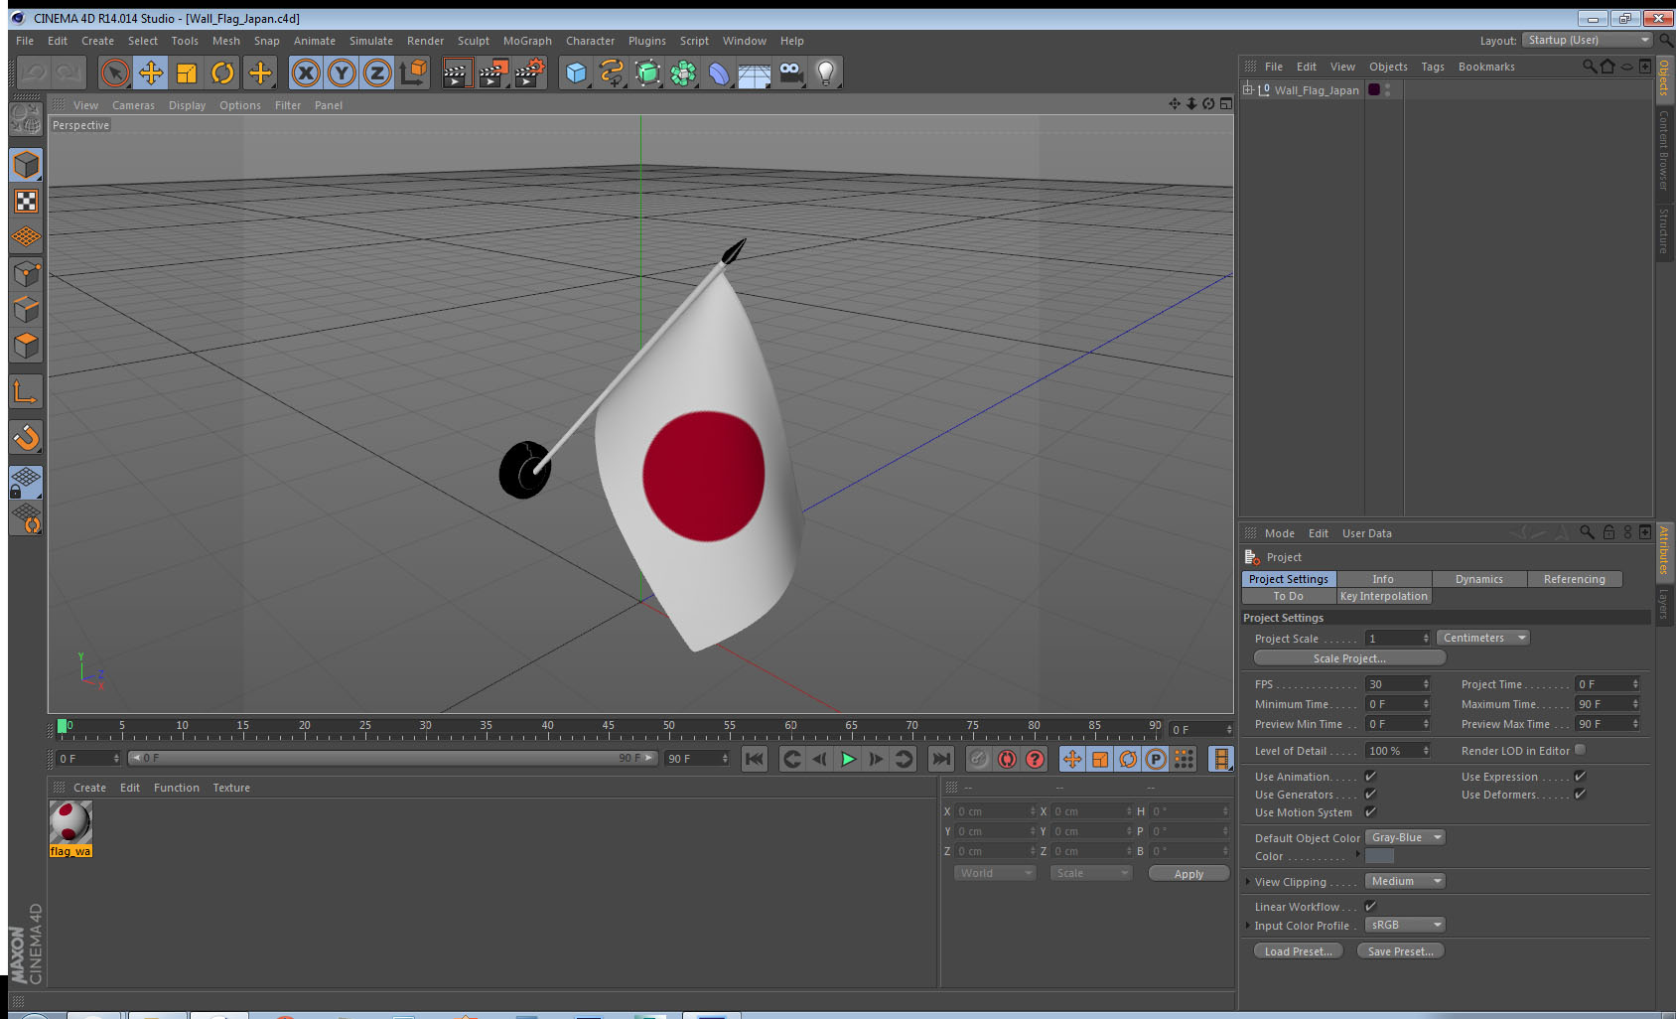Image resolution: width=1676 pixels, height=1019 pixels.
Task: Switch to Texture mode checker icon
Action: coord(26,202)
